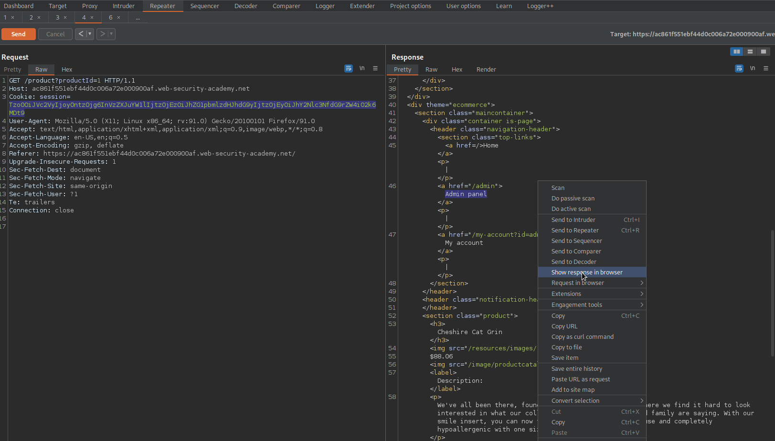Screen dimensions: 775x441
Task: Close Repeater tab 2
Action: (39, 18)
